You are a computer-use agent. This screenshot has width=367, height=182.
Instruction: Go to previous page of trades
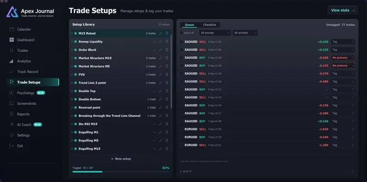point(346,171)
